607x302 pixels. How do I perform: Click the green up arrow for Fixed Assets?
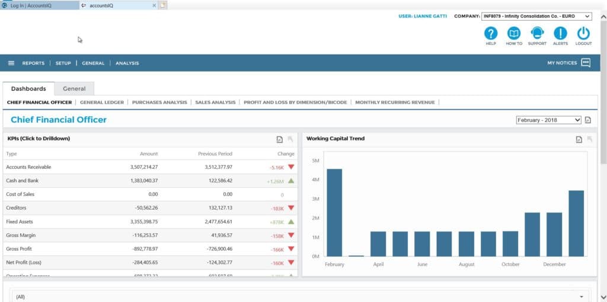(291, 221)
